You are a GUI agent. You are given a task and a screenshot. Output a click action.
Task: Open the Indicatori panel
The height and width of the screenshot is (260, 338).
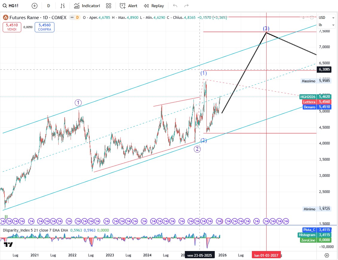point(87,6)
